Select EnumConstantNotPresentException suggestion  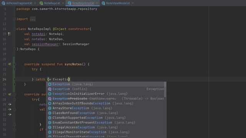pyautogui.click(x=105, y=123)
